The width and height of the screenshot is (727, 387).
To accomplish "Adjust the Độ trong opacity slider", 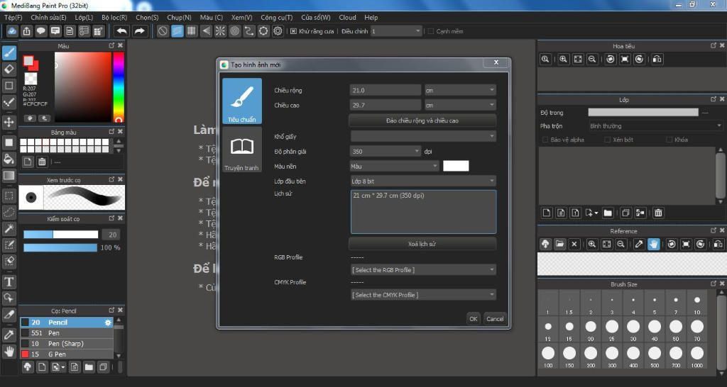I will [x=643, y=113].
